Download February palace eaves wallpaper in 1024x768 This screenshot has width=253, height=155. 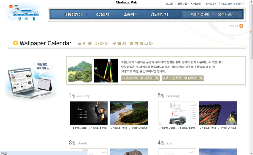pyautogui.click(x=209, y=128)
